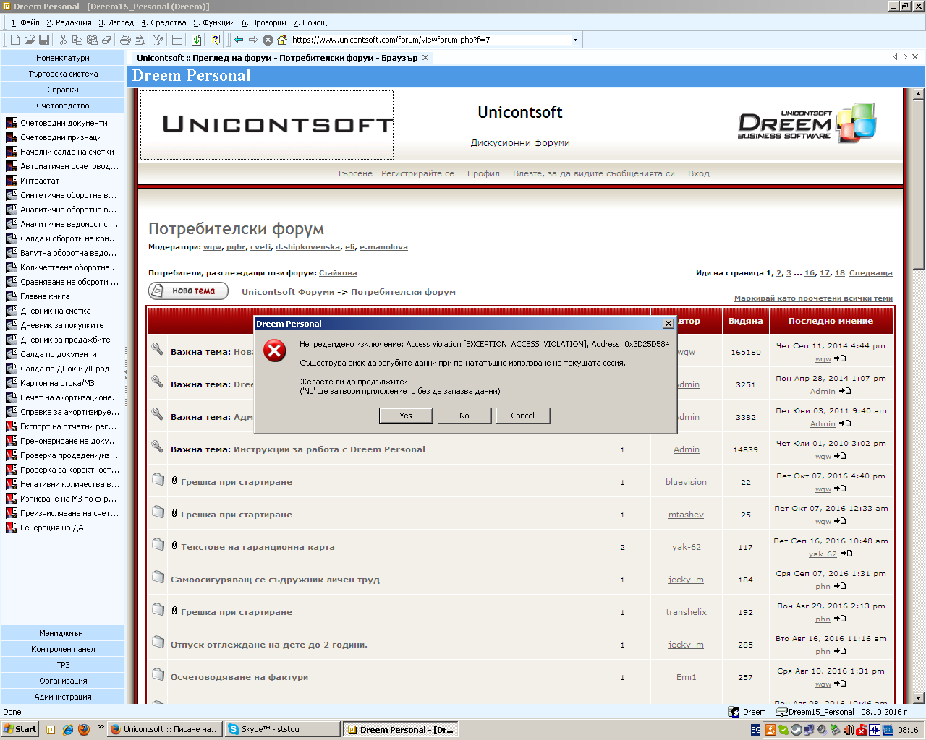Click the Filter funnel toolbar icon
926x740 pixels.
tap(158, 40)
